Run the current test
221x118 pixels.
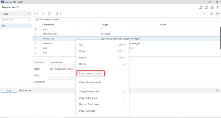pyautogui.click(x=43, y=14)
